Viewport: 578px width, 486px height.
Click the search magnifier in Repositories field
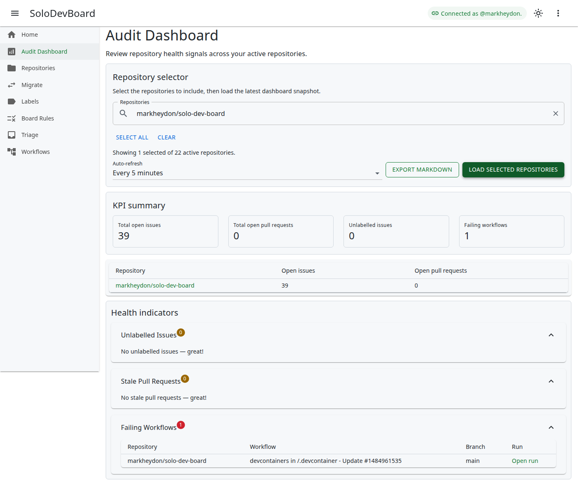(x=123, y=113)
